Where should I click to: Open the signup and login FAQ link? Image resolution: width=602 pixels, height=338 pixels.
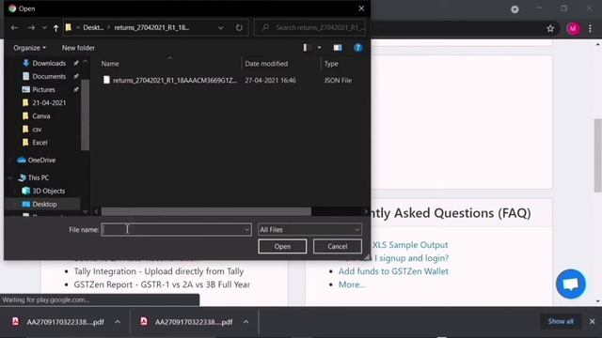tap(411, 258)
